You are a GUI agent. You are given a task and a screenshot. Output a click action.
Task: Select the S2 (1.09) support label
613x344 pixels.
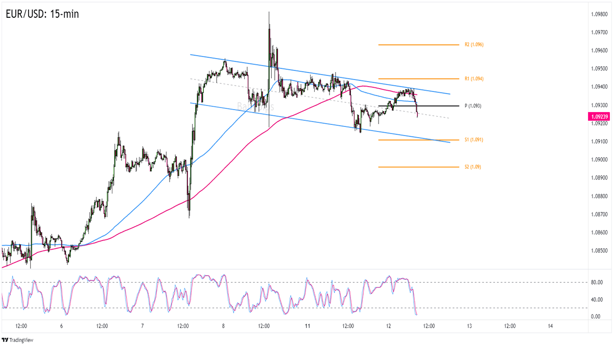click(473, 167)
